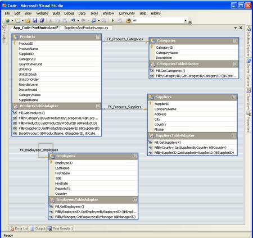Click the New Web Site globe icon
The height and width of the screenshot is (238, 253).
pyautogui.click(x=7, y=20)
